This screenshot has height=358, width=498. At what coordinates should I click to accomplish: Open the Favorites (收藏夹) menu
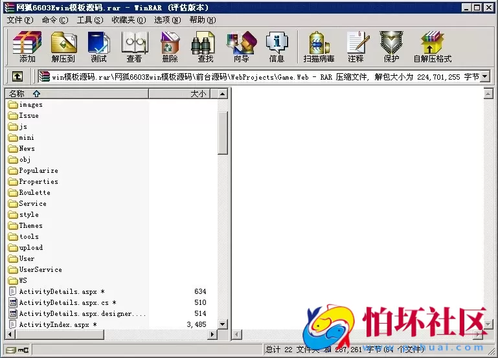pyautogui.click(x=129, y=20)
